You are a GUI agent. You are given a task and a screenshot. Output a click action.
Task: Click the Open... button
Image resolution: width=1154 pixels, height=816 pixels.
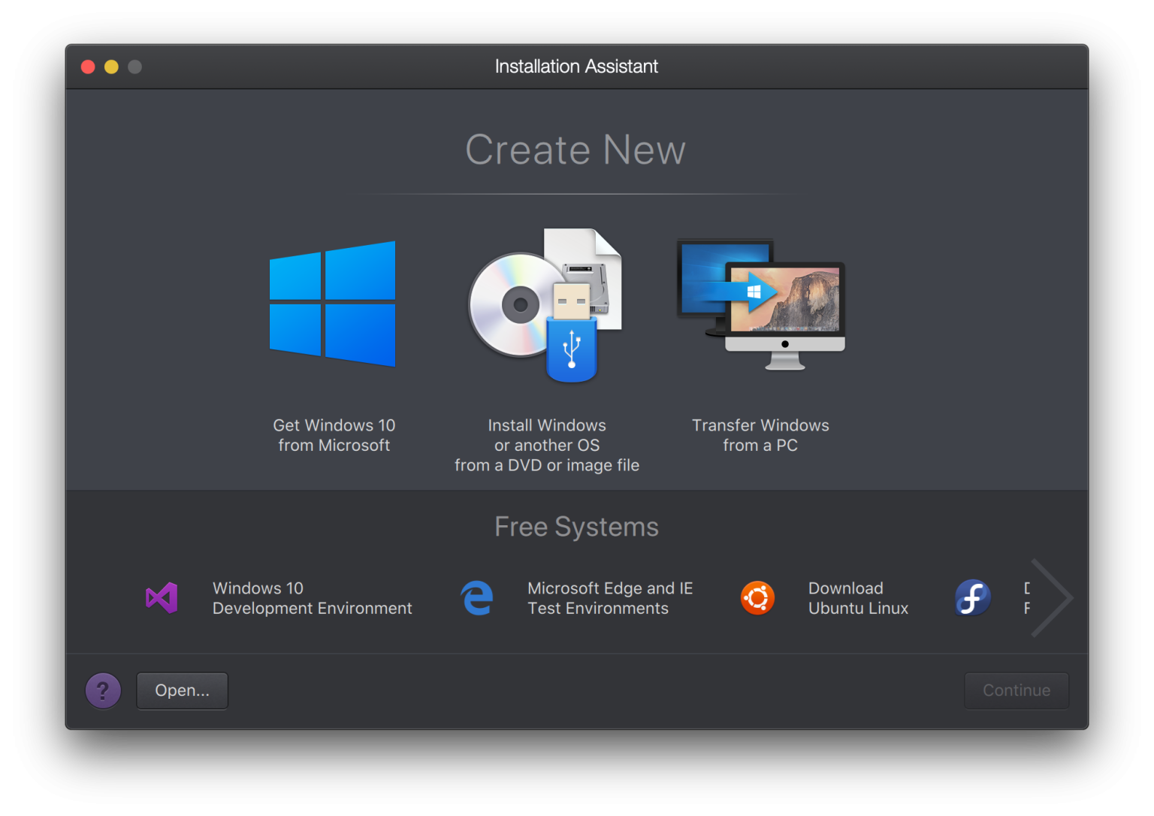(182, 690)
